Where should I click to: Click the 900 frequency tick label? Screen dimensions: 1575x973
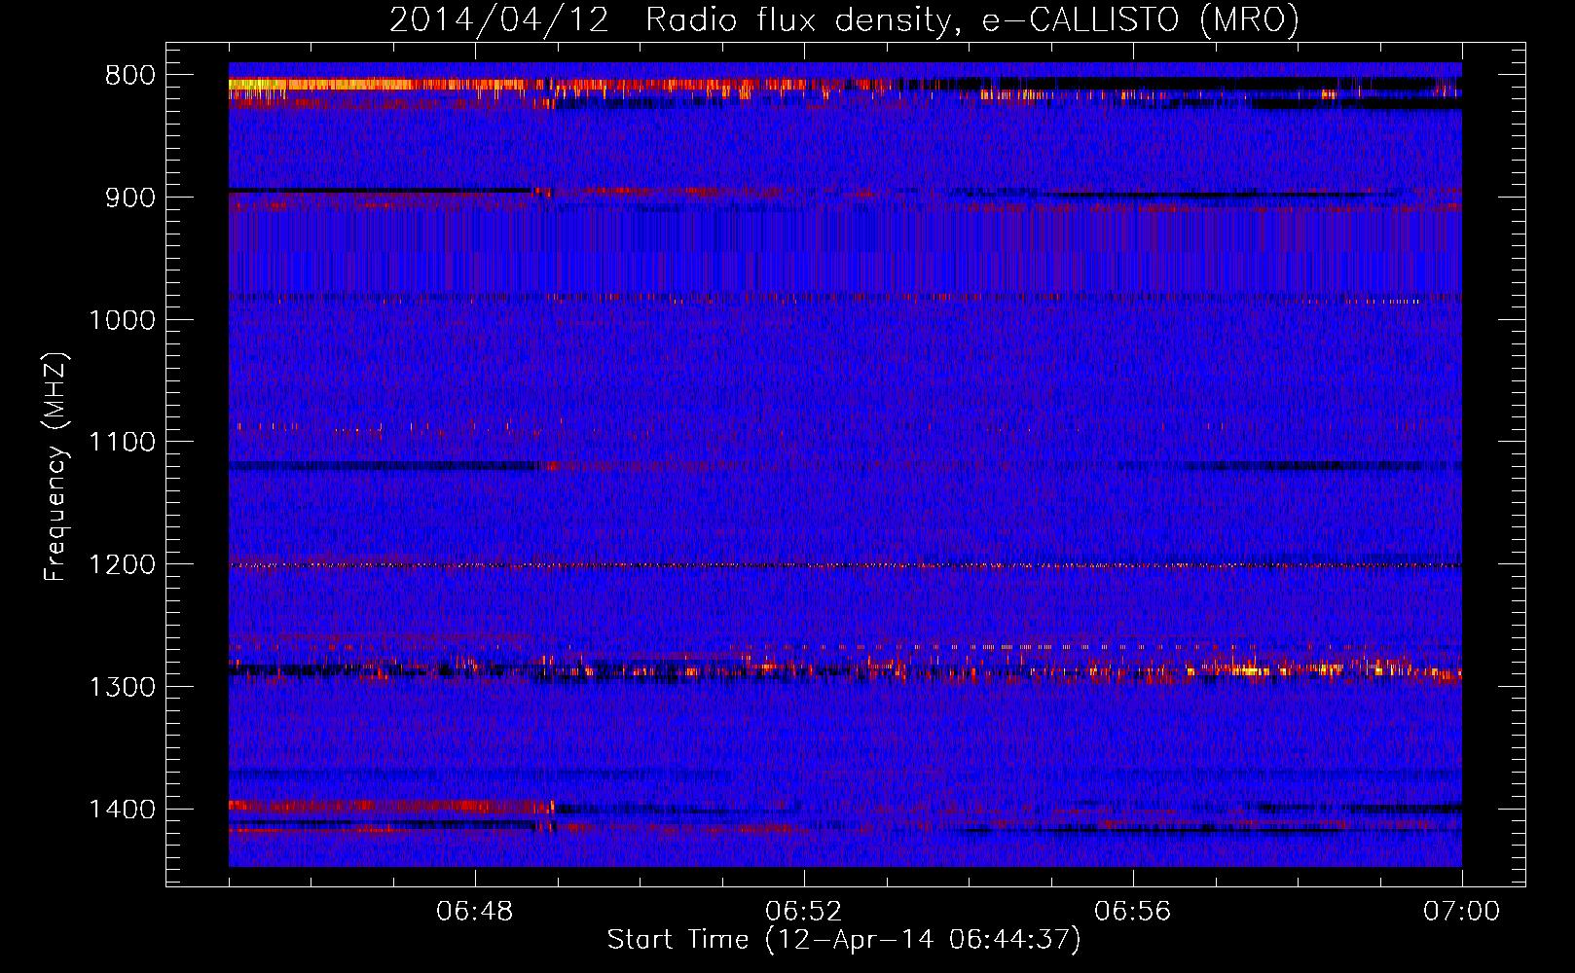130,198
